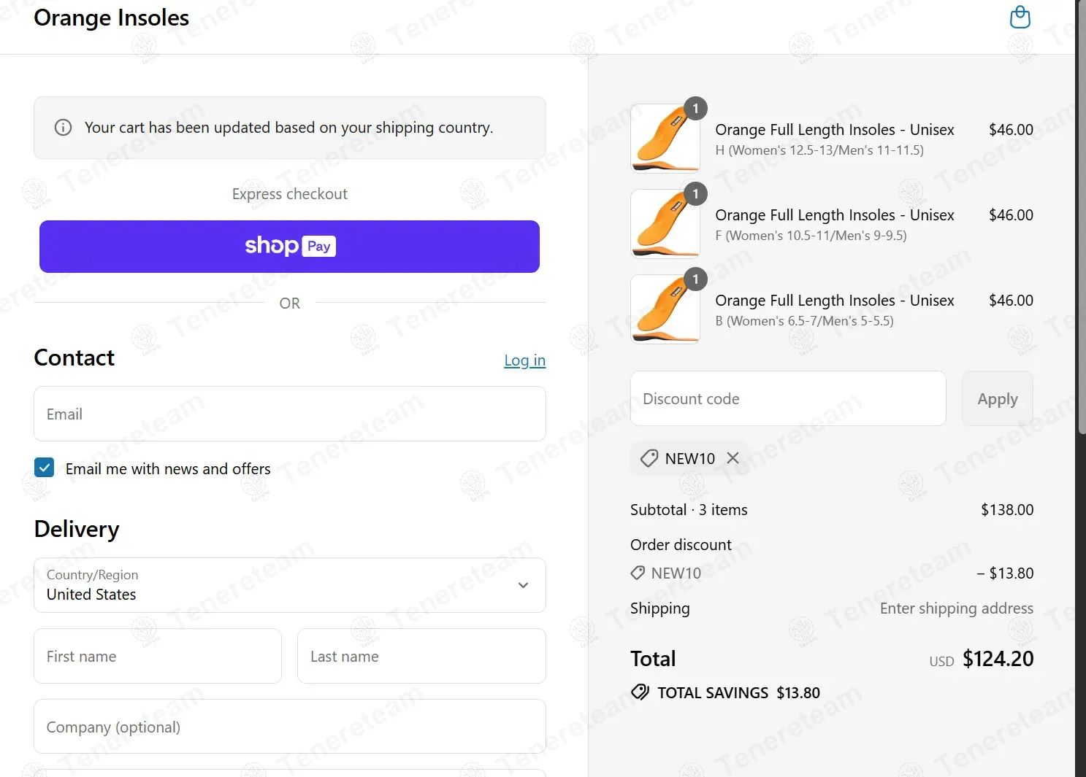The image size is (1086, 777).
Task: Click the Subtotal amount $138.00
Action: click(1007, 510)
